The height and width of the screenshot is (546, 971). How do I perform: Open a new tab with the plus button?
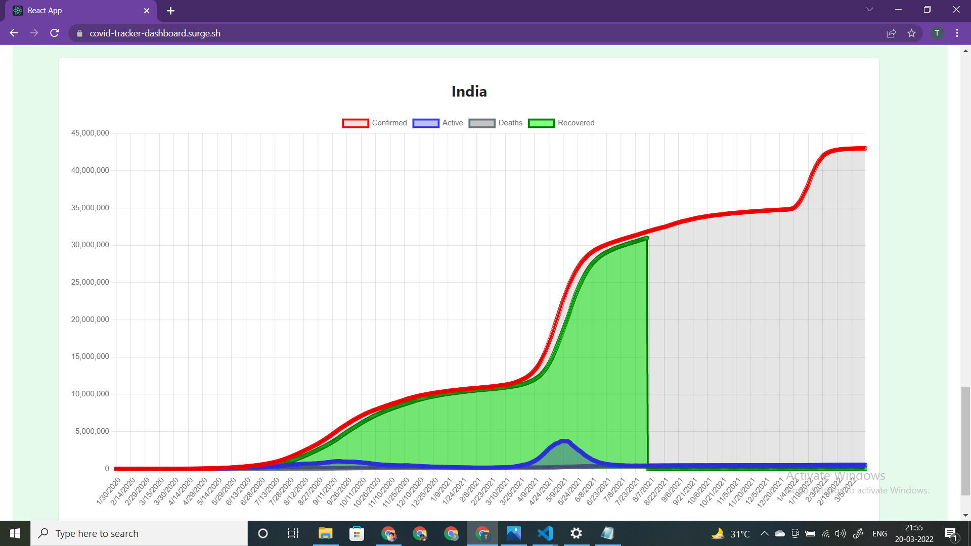click(x=170, y=10)
